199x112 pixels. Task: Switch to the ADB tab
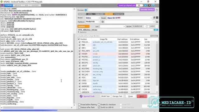[26, 5]
